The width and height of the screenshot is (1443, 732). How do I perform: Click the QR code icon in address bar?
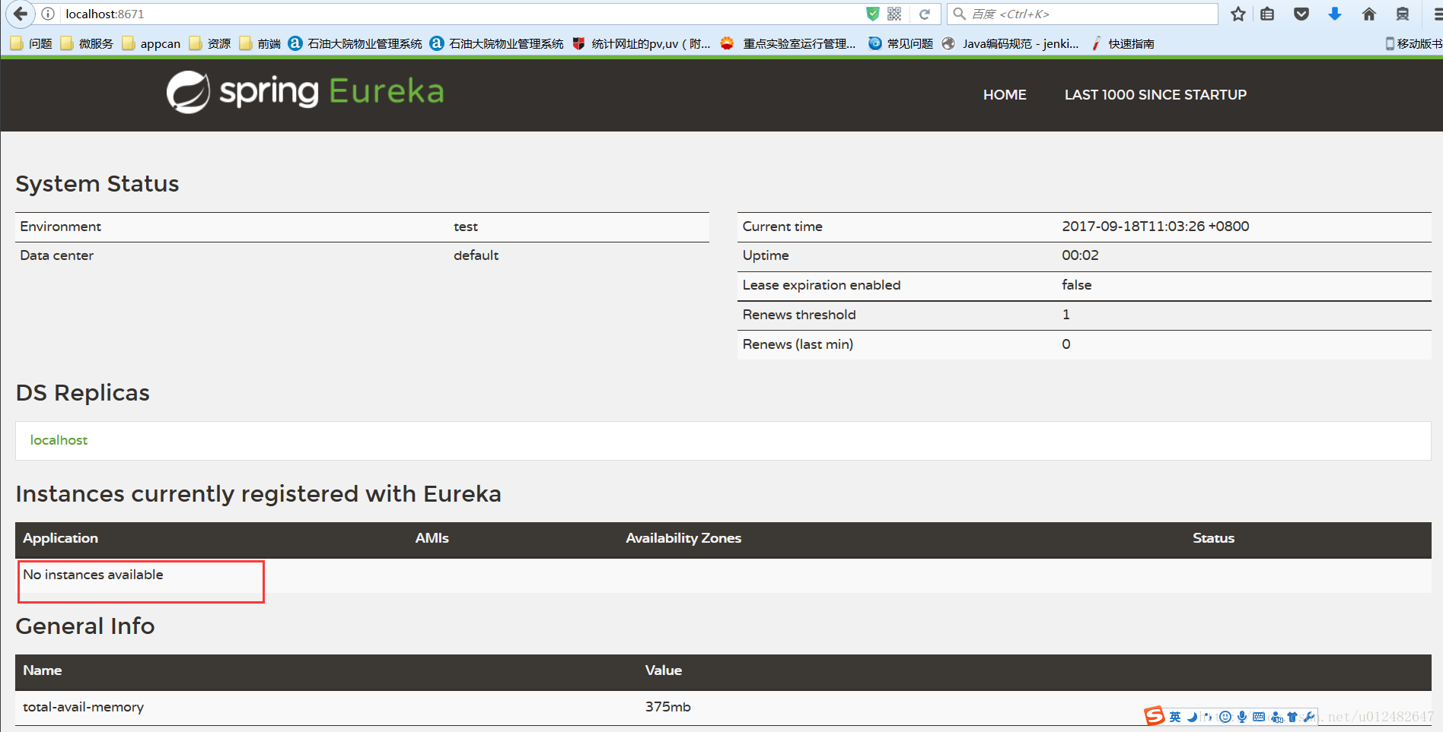click(894, 14)
